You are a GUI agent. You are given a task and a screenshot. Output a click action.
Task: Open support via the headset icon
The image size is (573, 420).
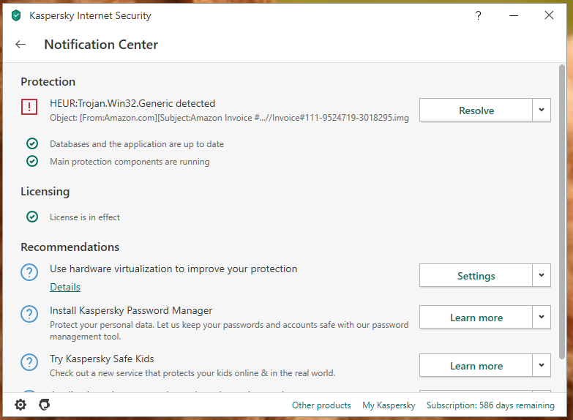(44, 405)
